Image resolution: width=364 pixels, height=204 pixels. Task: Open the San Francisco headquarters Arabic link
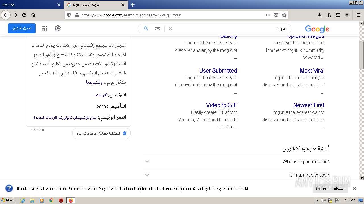65,117
